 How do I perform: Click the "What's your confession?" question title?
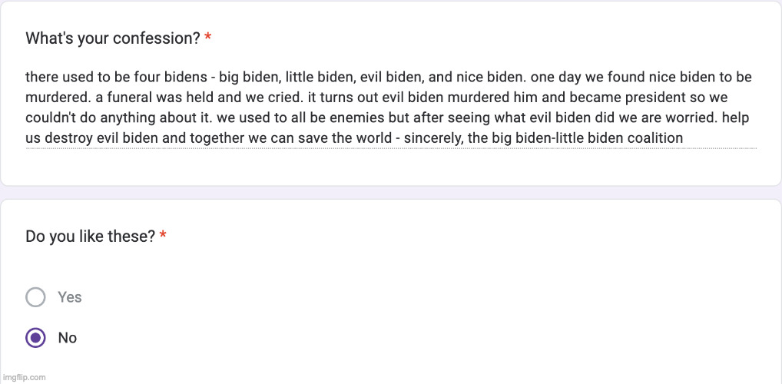113,38
